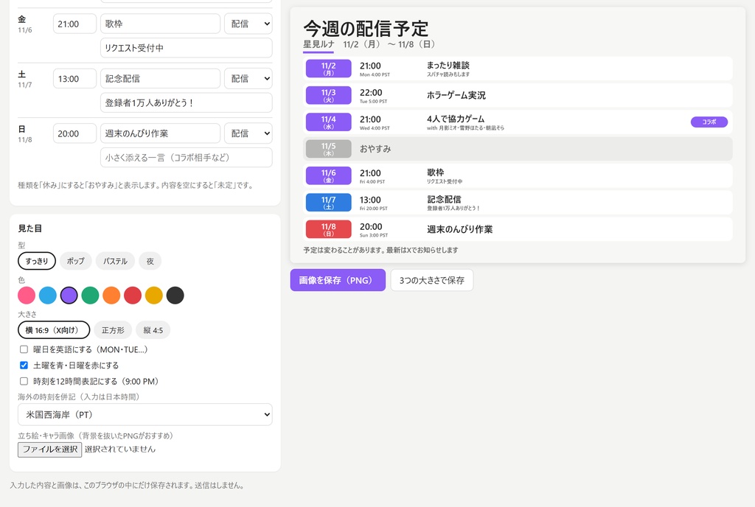Choose the 夜 style option
755x507 pixels.
pyautogui.click(x=150, y=261)
